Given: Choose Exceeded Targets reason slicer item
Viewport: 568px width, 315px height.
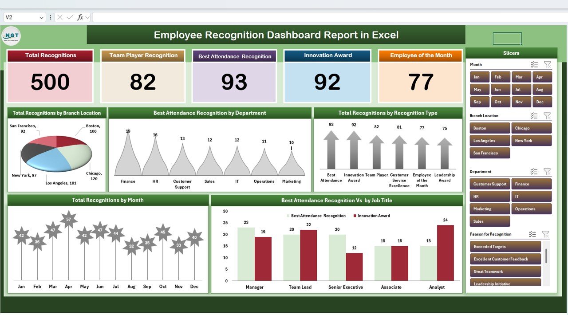Looking at the screenshot, I should tap(505, 247).
